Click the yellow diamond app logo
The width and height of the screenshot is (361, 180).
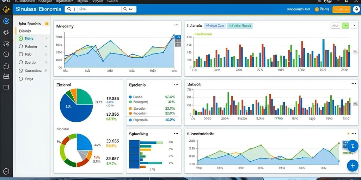[x=6, y=9]
